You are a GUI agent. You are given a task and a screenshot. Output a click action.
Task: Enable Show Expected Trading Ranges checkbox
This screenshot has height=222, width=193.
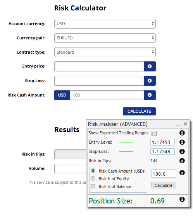pos(154,133)
